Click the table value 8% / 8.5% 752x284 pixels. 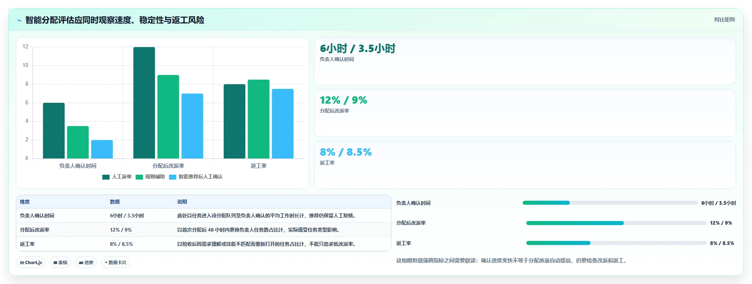121,244
